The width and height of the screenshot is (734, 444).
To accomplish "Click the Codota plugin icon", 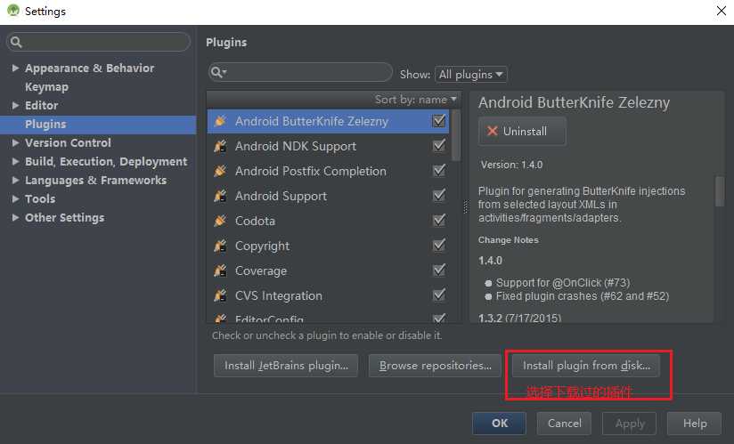I will click(220, 221).
